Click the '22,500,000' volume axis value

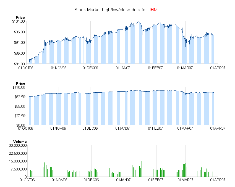(x=18, y=153)
